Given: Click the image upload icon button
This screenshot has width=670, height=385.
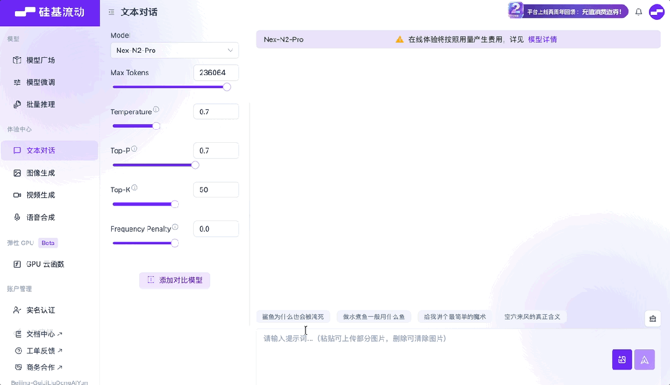Looking at the screenshot, I should click(x=622, y=360).
